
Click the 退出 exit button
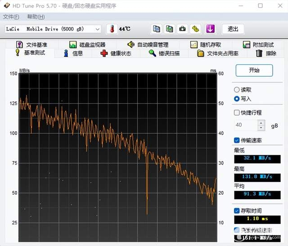coord(233,29)
